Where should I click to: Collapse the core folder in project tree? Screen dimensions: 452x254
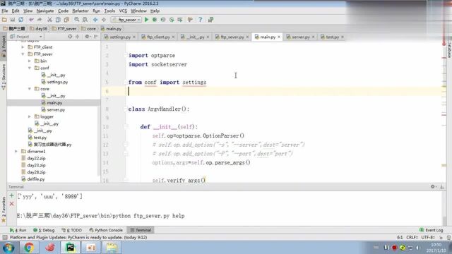(30, 89)
